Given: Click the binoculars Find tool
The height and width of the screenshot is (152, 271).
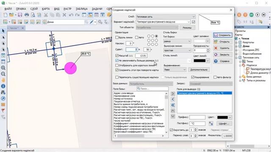Looking at the screenshot, I should pyautogui.click(x=3, y=92).
